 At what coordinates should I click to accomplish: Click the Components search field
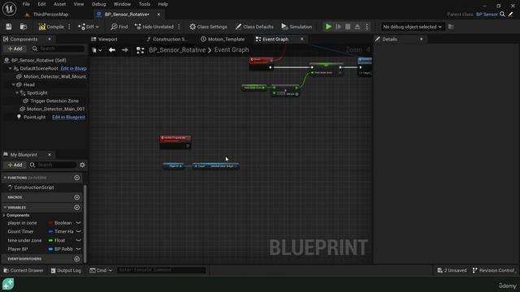[58, 49]
